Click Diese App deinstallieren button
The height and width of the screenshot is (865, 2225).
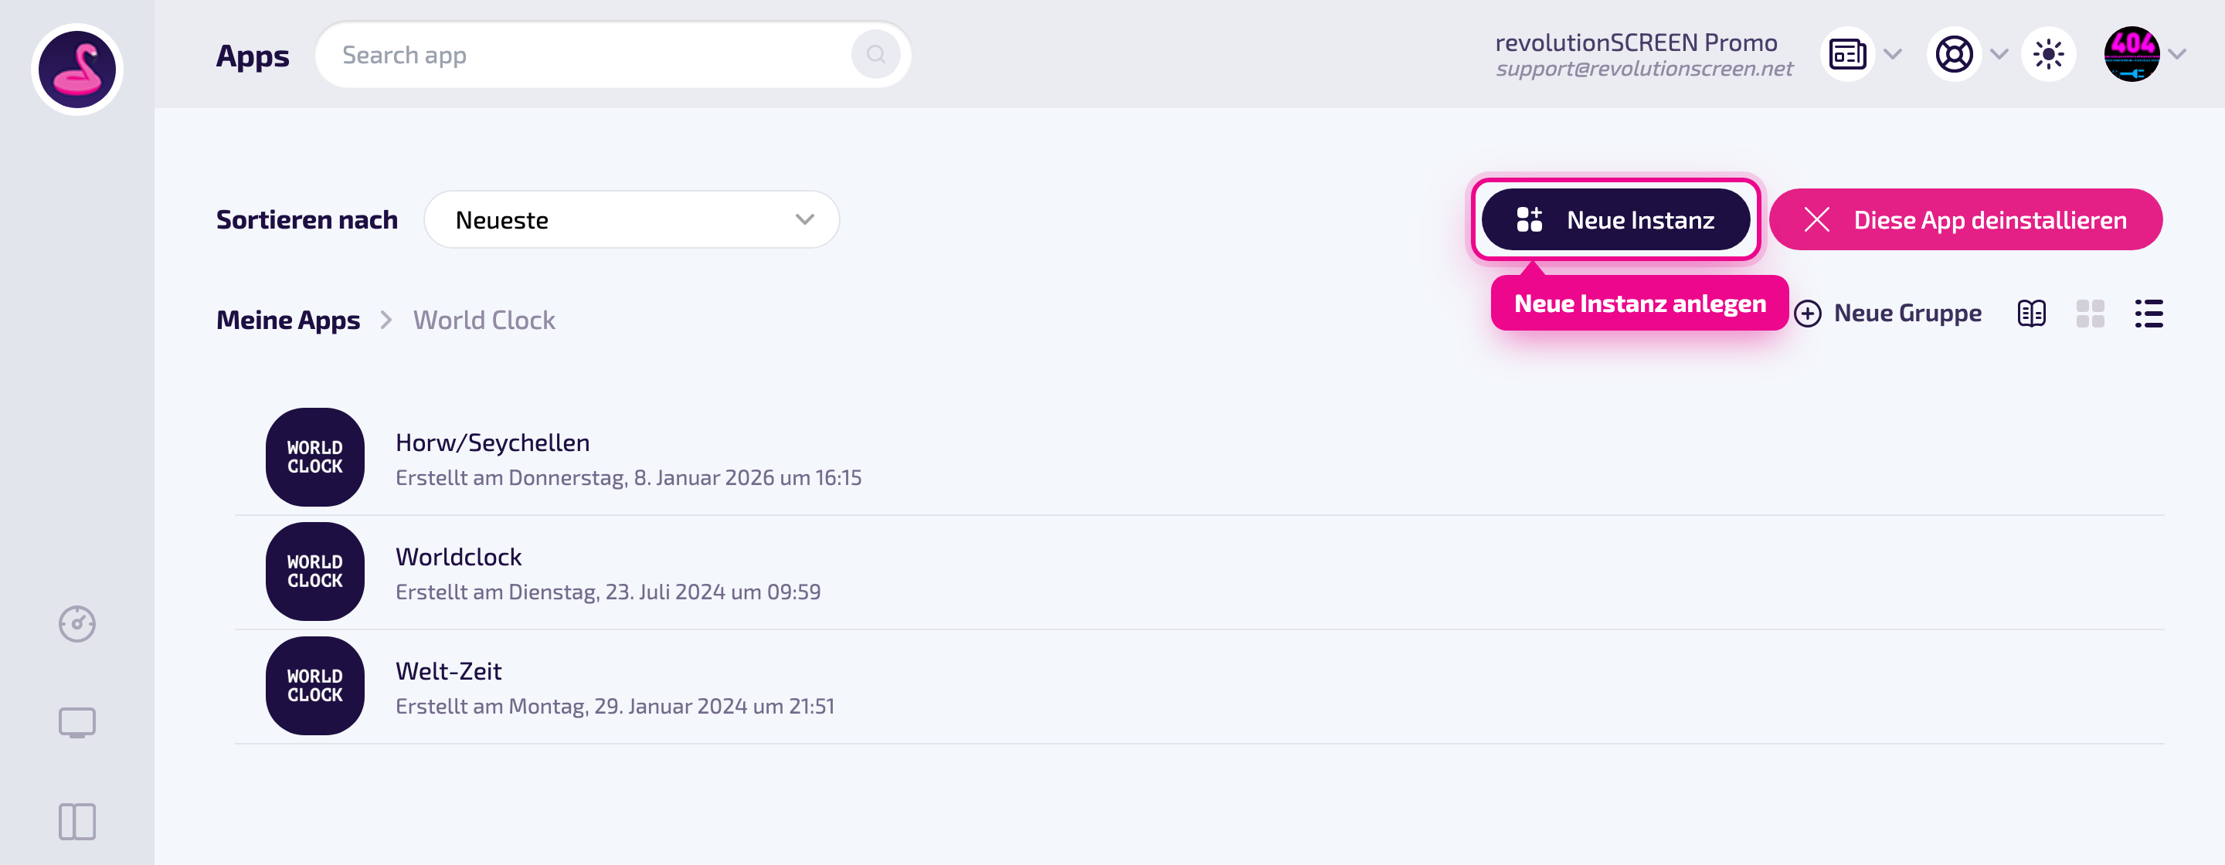[x=1965, y=219]
